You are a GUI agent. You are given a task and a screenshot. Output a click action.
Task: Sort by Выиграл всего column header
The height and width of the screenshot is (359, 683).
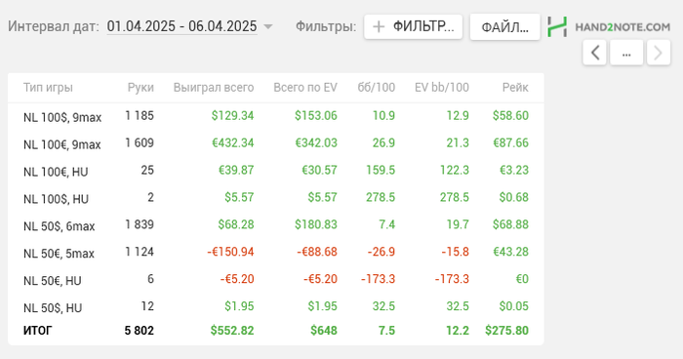point(214,88)
